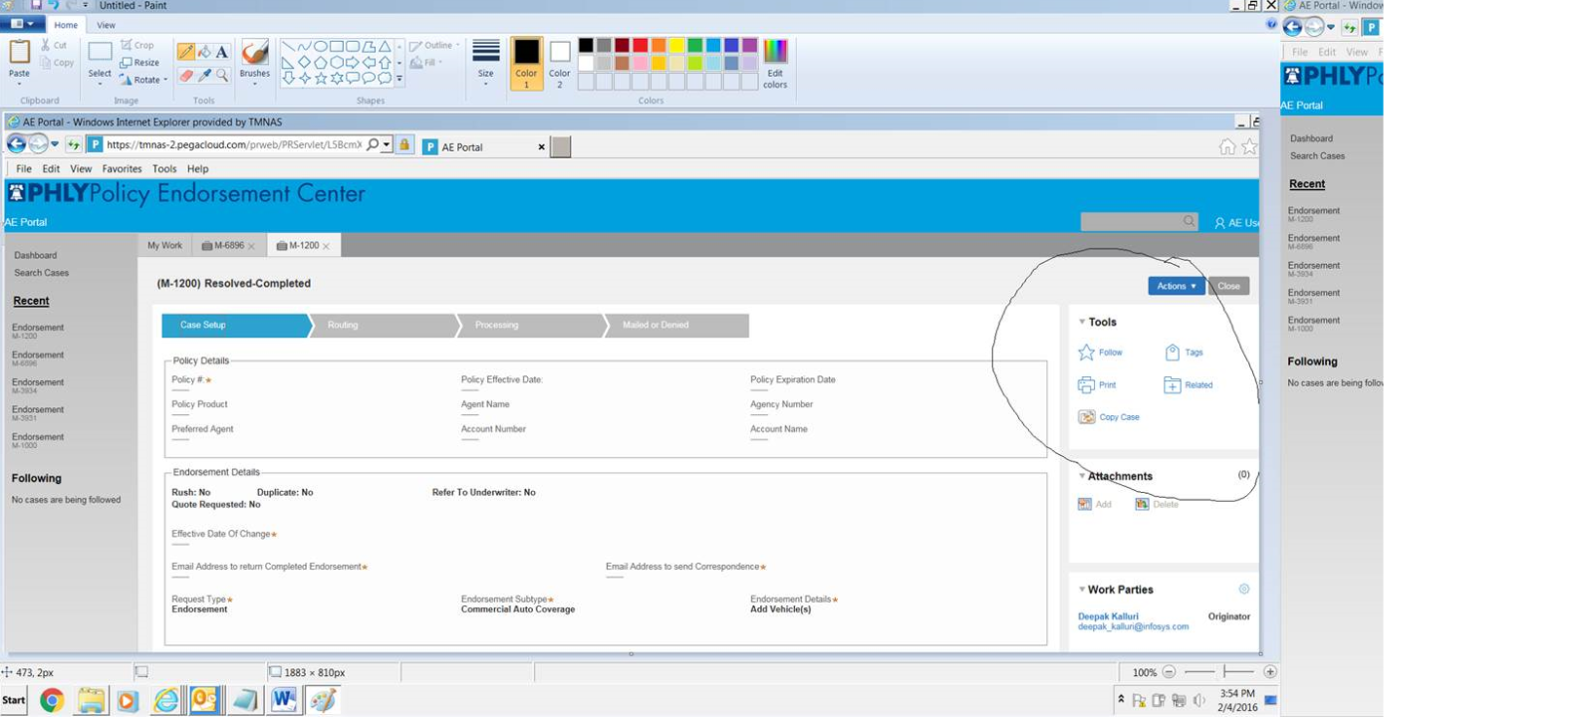
Task: Click Dashboard in right AE Portal window
Action: [x=1311, y=138]
